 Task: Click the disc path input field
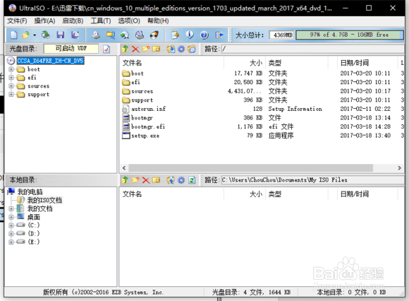(313, 49)
